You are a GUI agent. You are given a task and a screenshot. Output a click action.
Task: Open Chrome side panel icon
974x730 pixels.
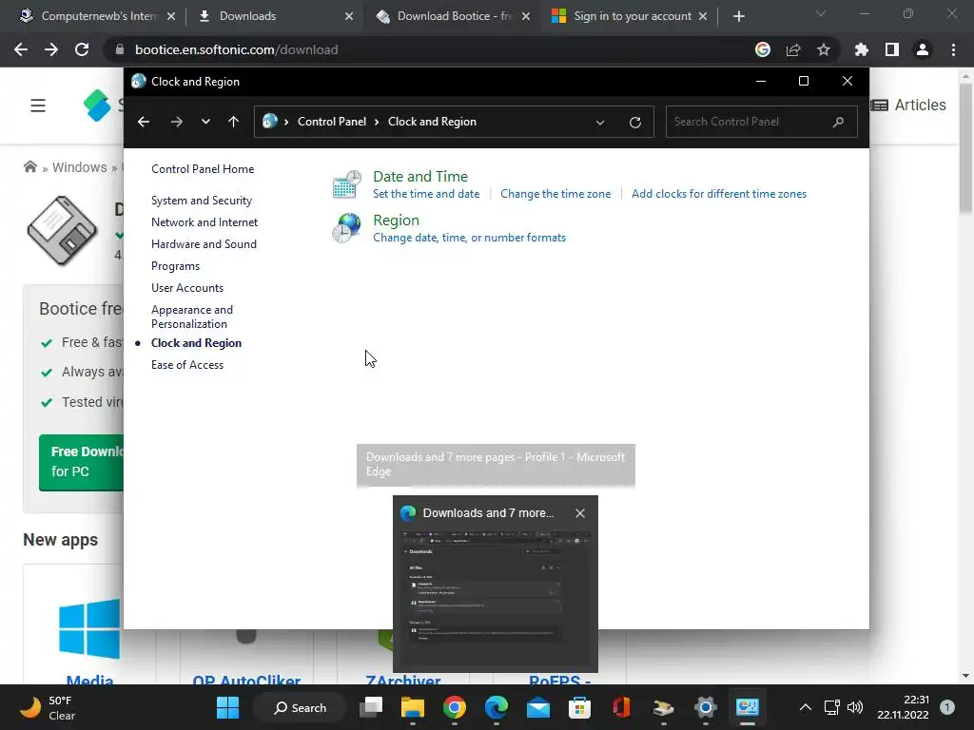point(891,49)
